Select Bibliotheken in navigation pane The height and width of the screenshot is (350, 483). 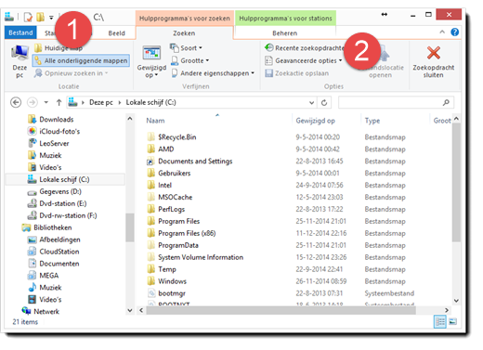(53, 227)
